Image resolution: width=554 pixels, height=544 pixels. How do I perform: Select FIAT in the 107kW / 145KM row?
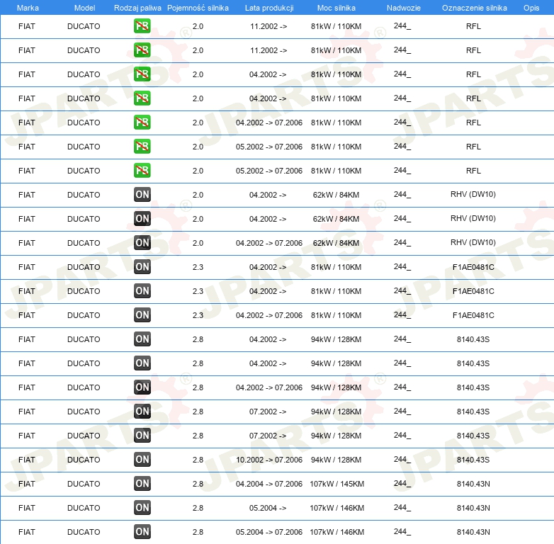click(x=27, y=484)
